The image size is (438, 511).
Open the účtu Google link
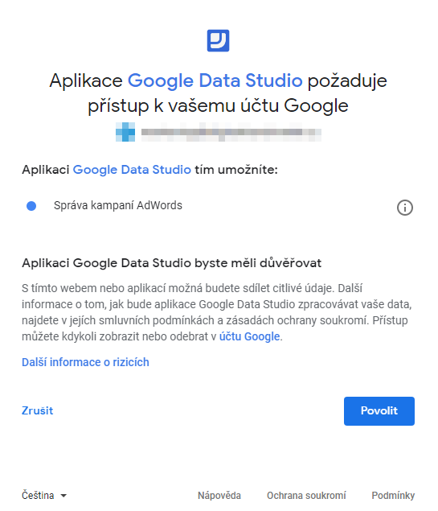250,336
